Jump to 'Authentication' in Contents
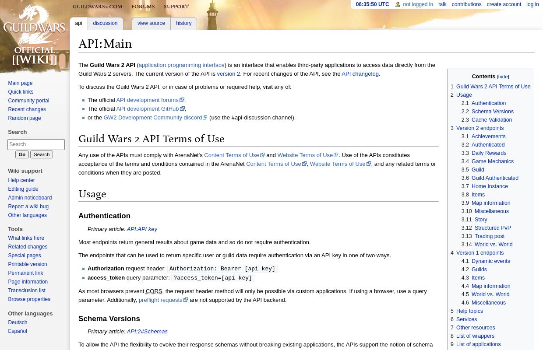The image size is (543, 350). point(489,103)
